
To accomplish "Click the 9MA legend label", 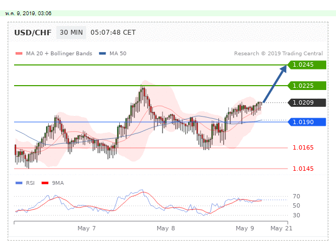I will click(x=58, y=183).
